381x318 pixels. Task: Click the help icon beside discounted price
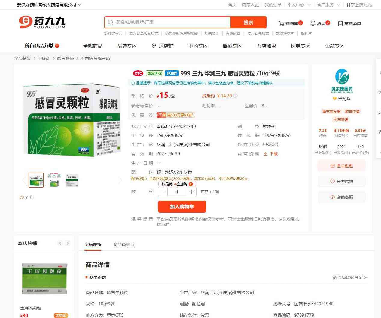coord(235,96)
